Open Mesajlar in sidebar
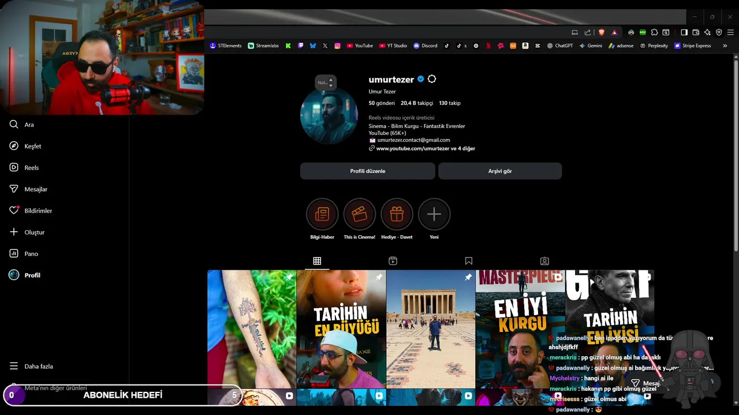 28,189
